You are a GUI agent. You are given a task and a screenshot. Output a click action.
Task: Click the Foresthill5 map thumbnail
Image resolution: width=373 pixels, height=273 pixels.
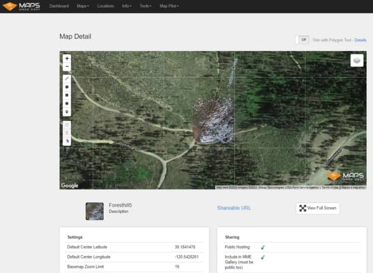94,211
